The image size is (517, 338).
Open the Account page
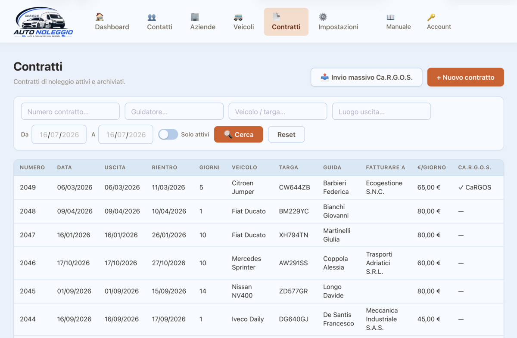pyautogui.click(x=439, y=22)
